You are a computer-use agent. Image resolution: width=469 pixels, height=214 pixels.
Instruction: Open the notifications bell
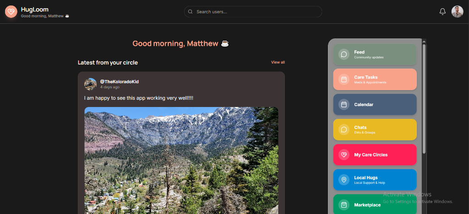442,12
